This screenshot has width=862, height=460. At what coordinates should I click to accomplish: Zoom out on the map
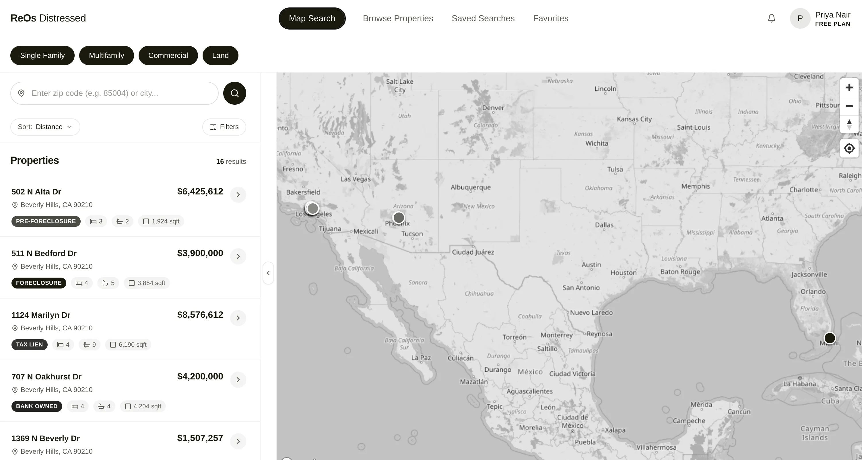pyautogui.click(x=849, y=106)
